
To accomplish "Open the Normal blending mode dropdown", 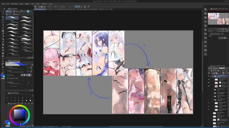I will pyautogui.click(x=215, y=68).
